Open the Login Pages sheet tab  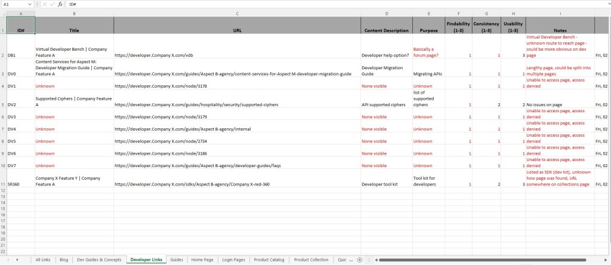click(233, 260)
